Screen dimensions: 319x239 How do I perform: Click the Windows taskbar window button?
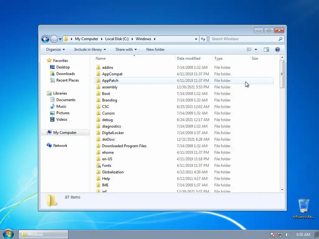pyautogui.click(x=43, y=234)
